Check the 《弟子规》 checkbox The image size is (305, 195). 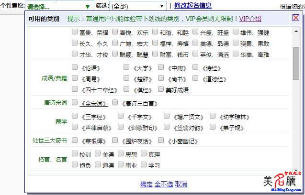[x=213, y=128]
